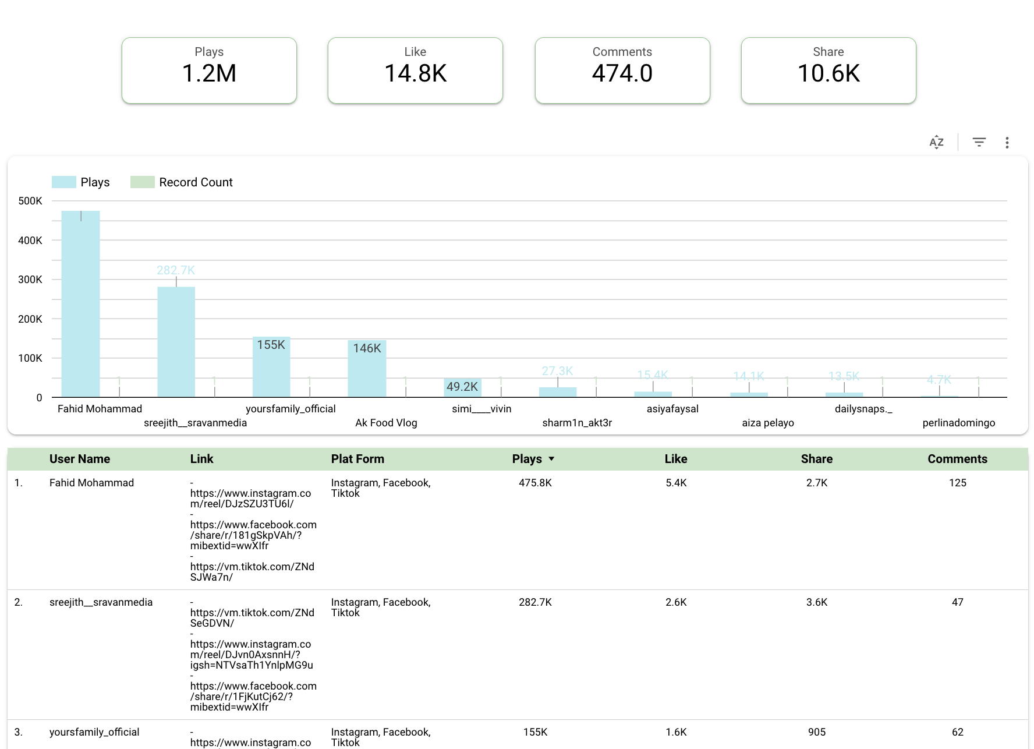Toggle the Plays legend color swatch
The width and height of the screenshot is (1034, 749).
[63, 182]
